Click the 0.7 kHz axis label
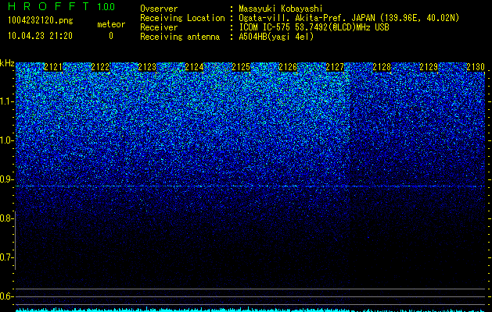The height and width of the screenshot is (312, 492). coord(6,257)
